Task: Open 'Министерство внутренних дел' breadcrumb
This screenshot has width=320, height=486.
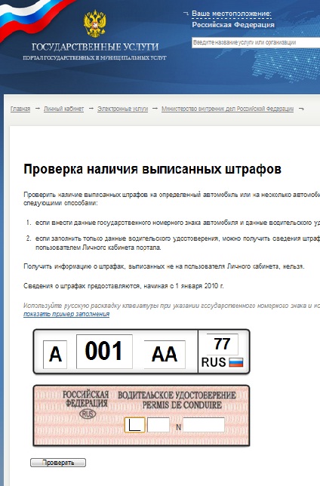Action: coord(227,109)
